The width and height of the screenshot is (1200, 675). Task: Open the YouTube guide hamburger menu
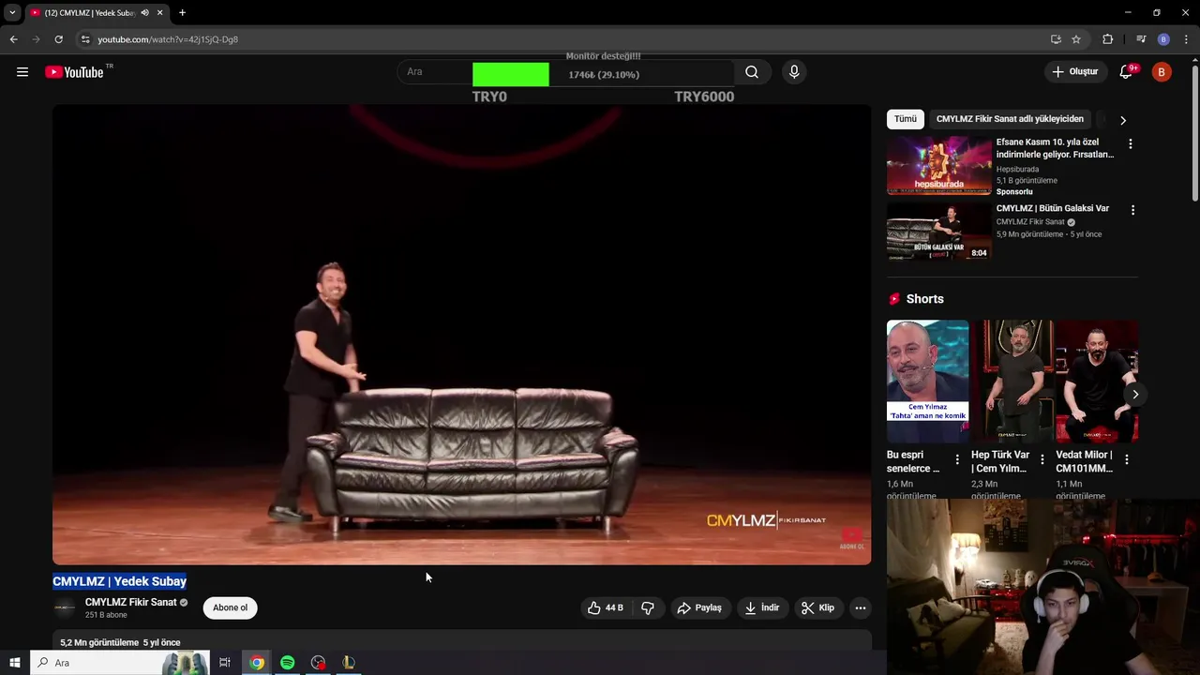tap(22, 72)
